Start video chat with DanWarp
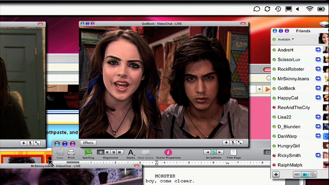 coord(318,136)
